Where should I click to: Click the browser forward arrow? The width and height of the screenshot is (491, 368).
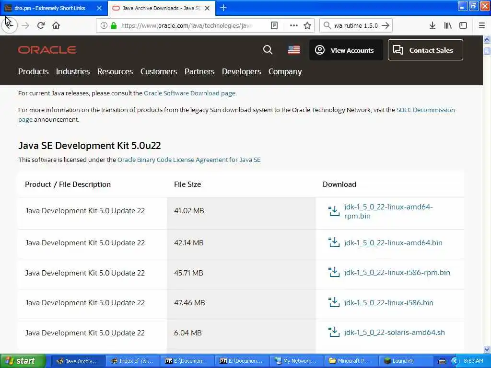point(25,25)
